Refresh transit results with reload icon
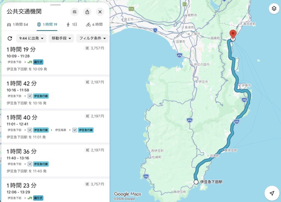The width and height of the screenshot is (281, 202). tap(10, 38)
